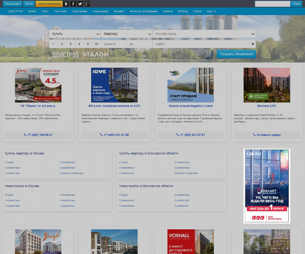The height and width of the screenshot is (254, 305).
Task: Open the СК Перец ad thumbnail
Action: [x=38, y=85]
